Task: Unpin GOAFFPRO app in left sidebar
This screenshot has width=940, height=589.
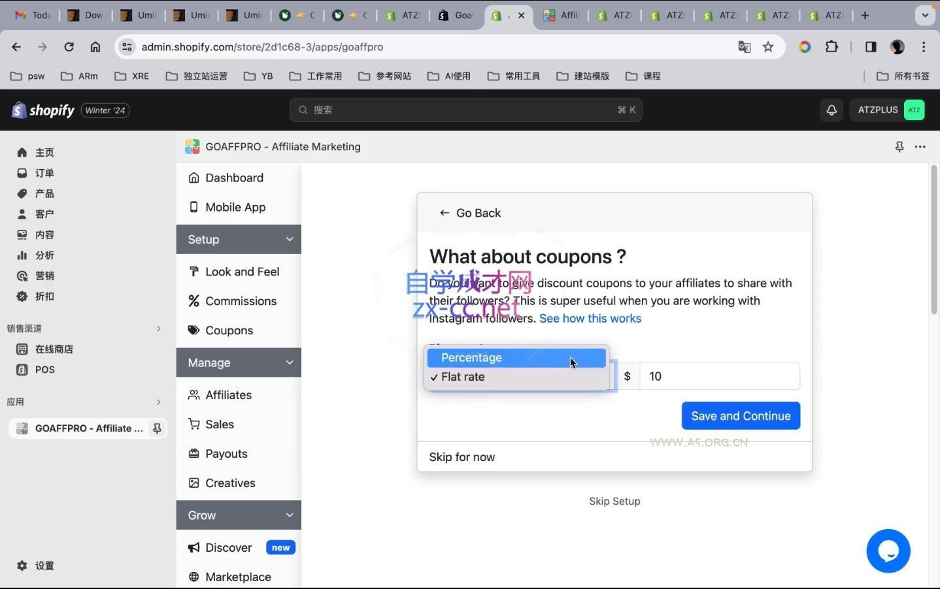Action: point(157,428)
